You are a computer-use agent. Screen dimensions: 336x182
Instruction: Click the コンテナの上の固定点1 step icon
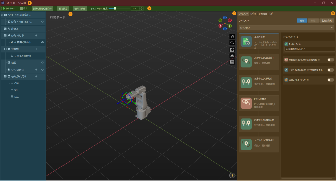click(246, 62)
